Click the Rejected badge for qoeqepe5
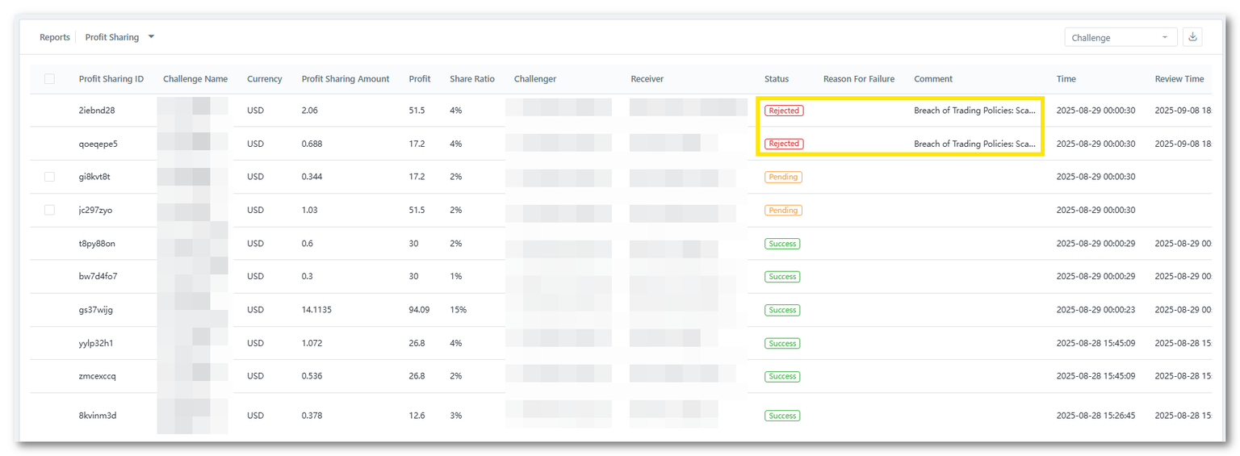Viewport: 1240px width, 456px height. click(783, 144)
